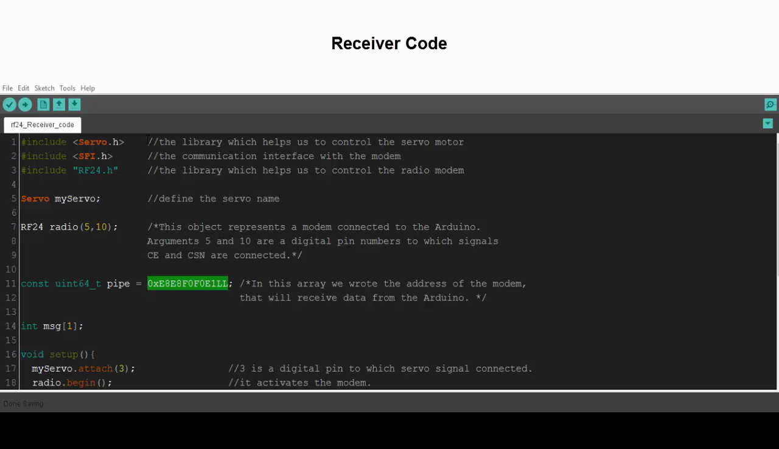Screen dimensions: 779x449
Task: Open the Serial Monitor magnifier icon
Action: pyautogui.click(x=770, y=105)
